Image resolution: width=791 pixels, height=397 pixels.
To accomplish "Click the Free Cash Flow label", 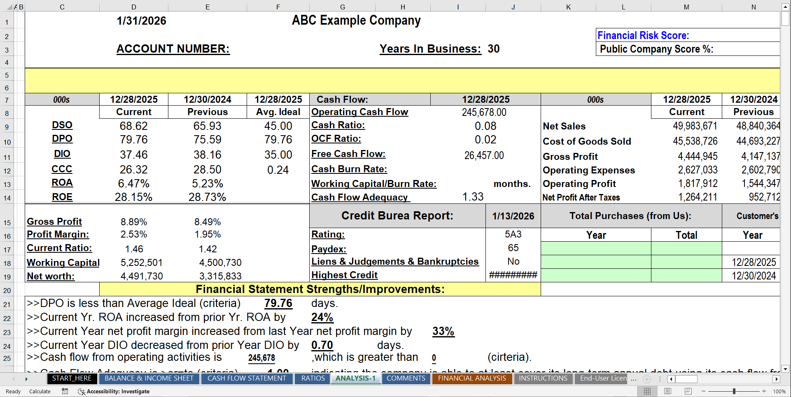I will coord(348,154).
